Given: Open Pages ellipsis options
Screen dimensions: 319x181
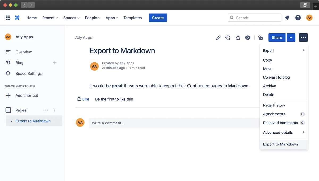Looking at the screenshot, I should click(x=46, y=110).
